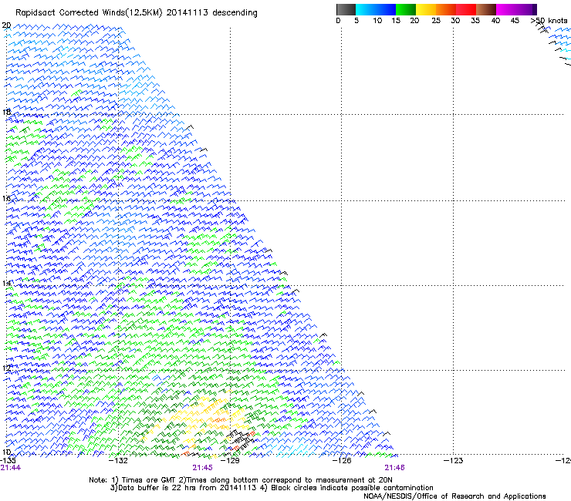Click the latitude label '12' on left axis

pyautogui.click(x=6, y=368)
